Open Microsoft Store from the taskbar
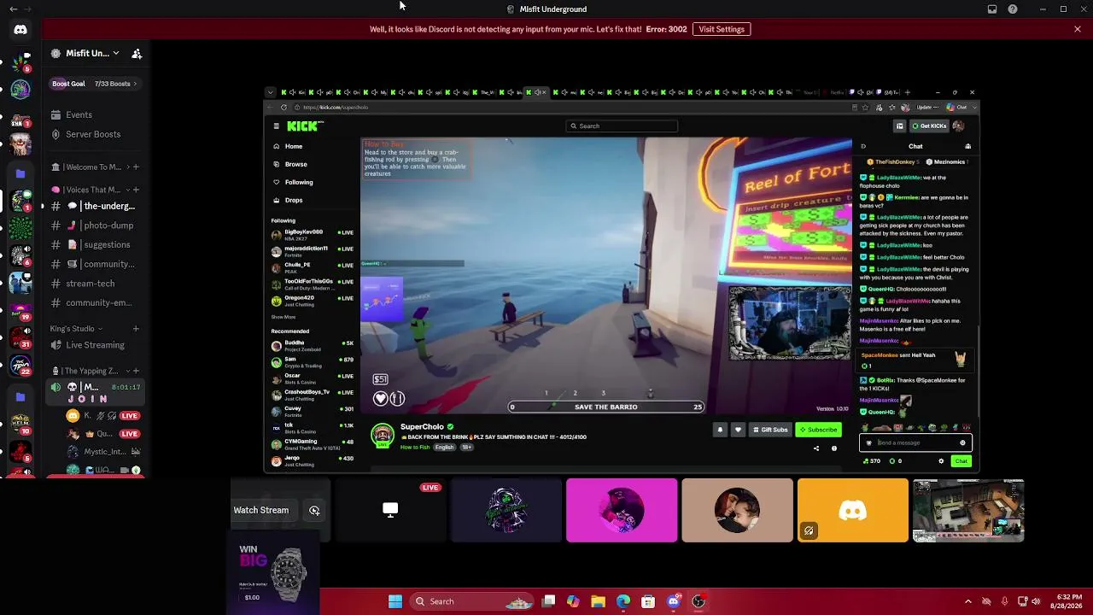The image size is (1093, 615). click(648, 601)
